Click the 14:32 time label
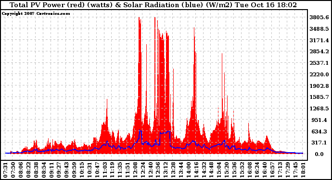 click(x=203, y=170)
